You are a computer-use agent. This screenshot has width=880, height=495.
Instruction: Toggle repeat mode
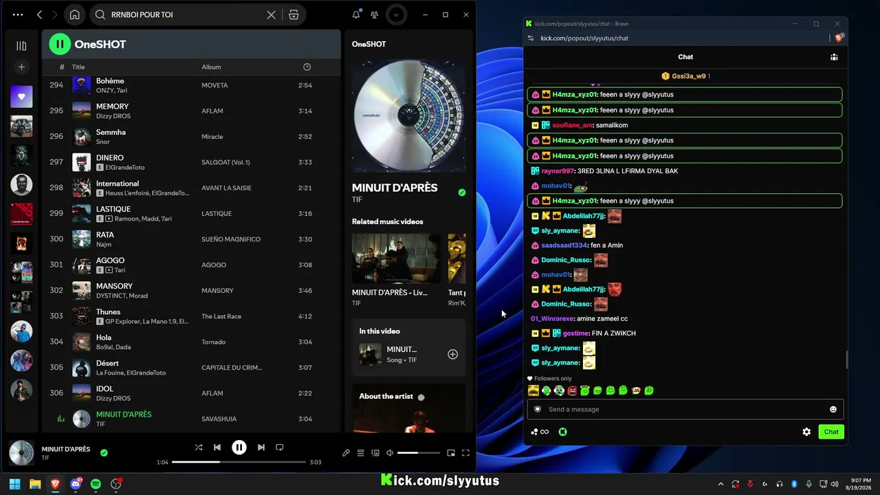point(280,448)
